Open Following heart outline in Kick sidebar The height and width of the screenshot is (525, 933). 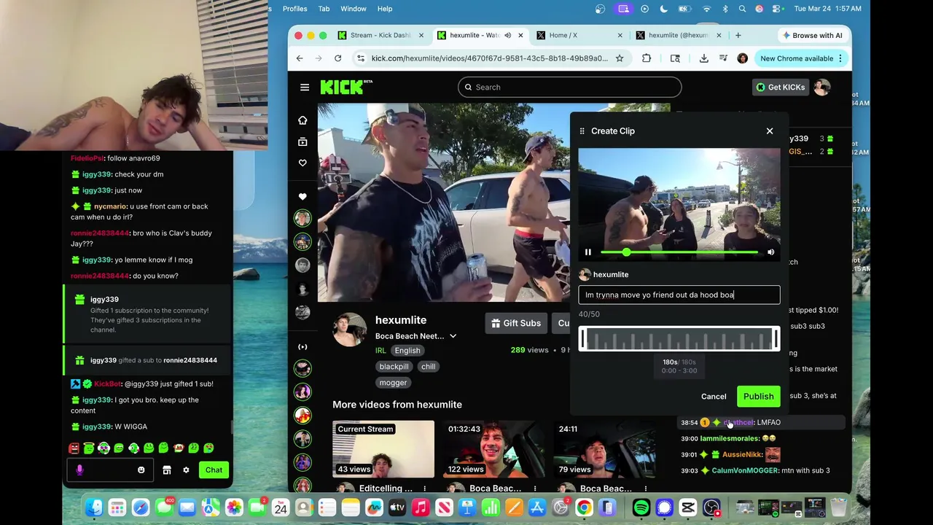302,163
